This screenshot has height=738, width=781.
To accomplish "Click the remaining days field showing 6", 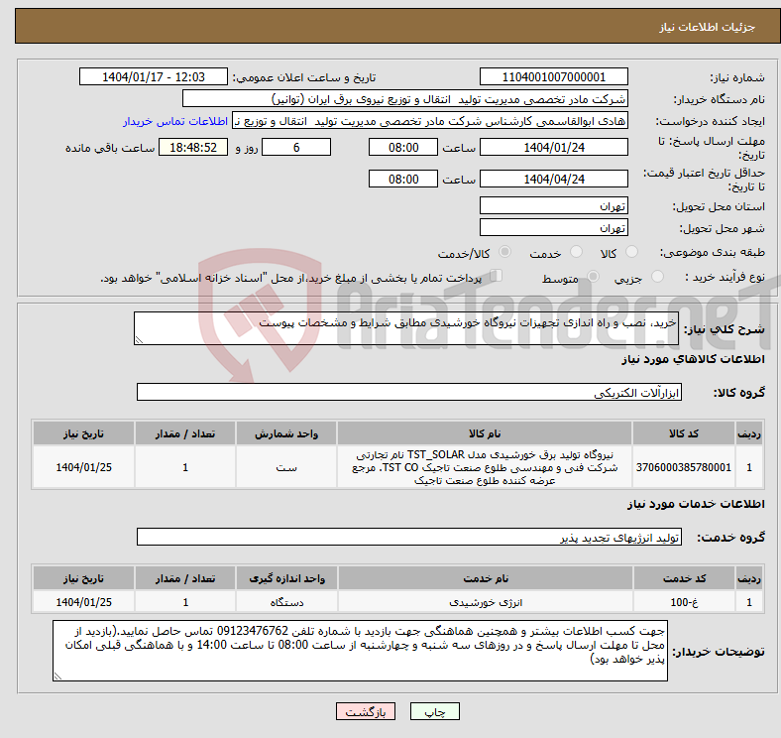I will pos(296,147).
